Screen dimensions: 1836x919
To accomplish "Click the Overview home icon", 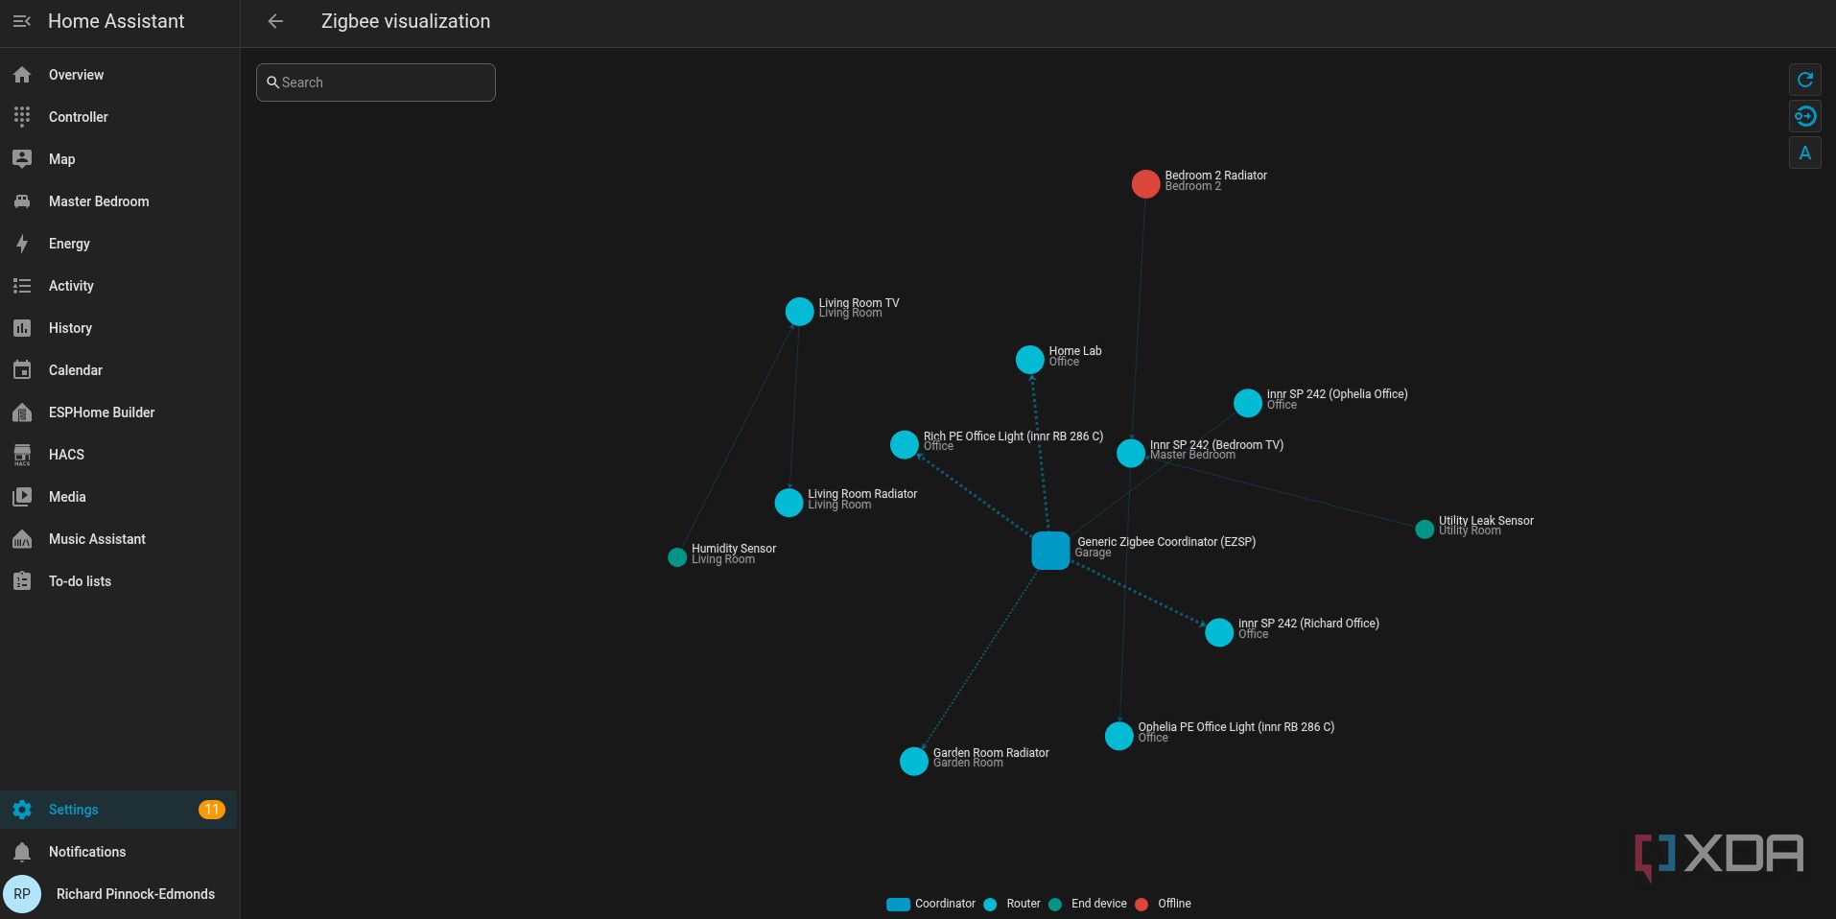I will coord(22,75).
